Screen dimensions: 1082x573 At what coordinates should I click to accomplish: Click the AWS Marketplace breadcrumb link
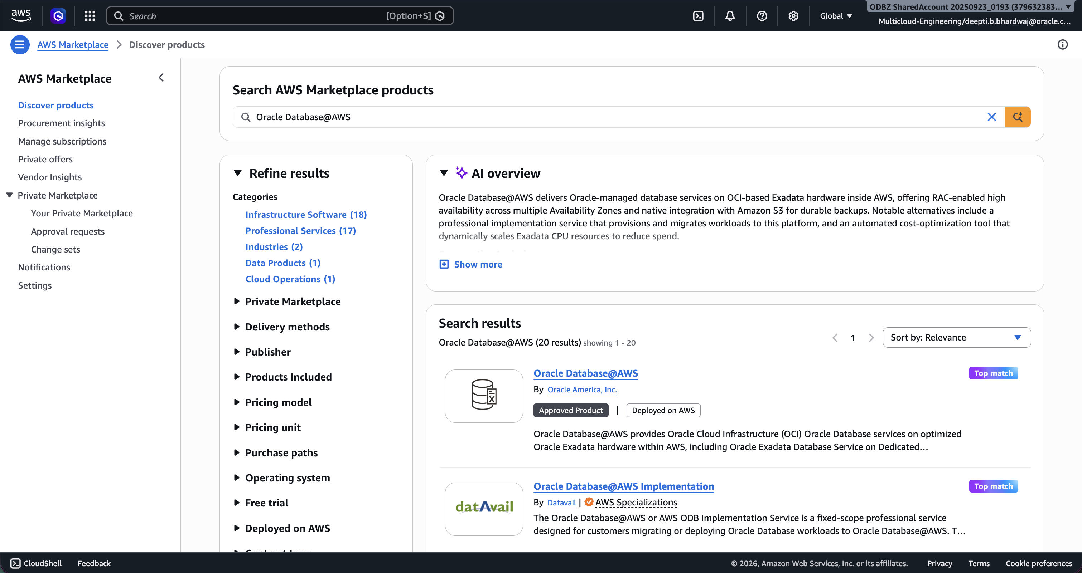(73, 45)
